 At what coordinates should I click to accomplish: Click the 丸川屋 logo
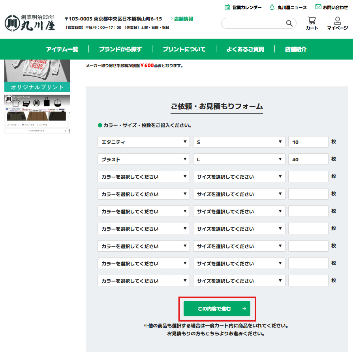pos(30,23)
